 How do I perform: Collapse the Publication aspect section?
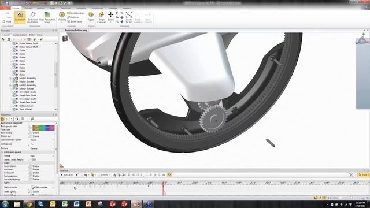click(2, 153)
